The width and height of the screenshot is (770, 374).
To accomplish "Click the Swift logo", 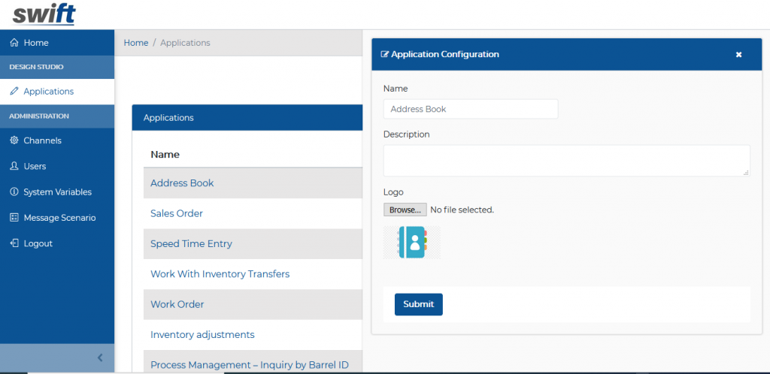I will point(44,14).
